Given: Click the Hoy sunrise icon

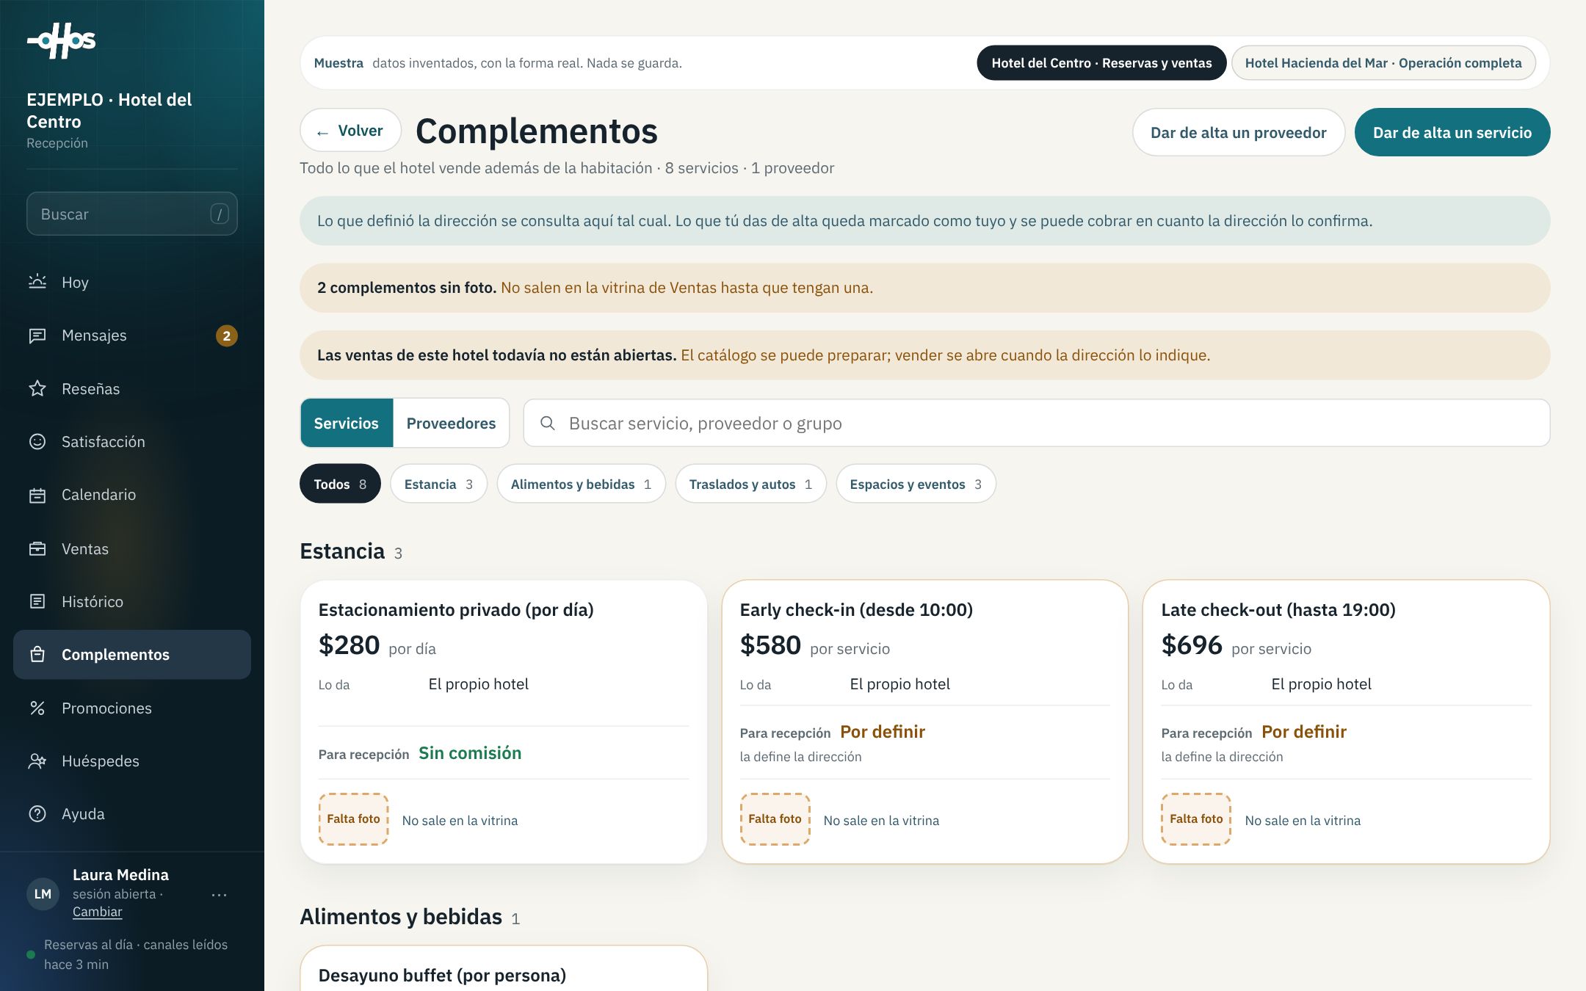Looking at the screenshot, I should [37, 282].
